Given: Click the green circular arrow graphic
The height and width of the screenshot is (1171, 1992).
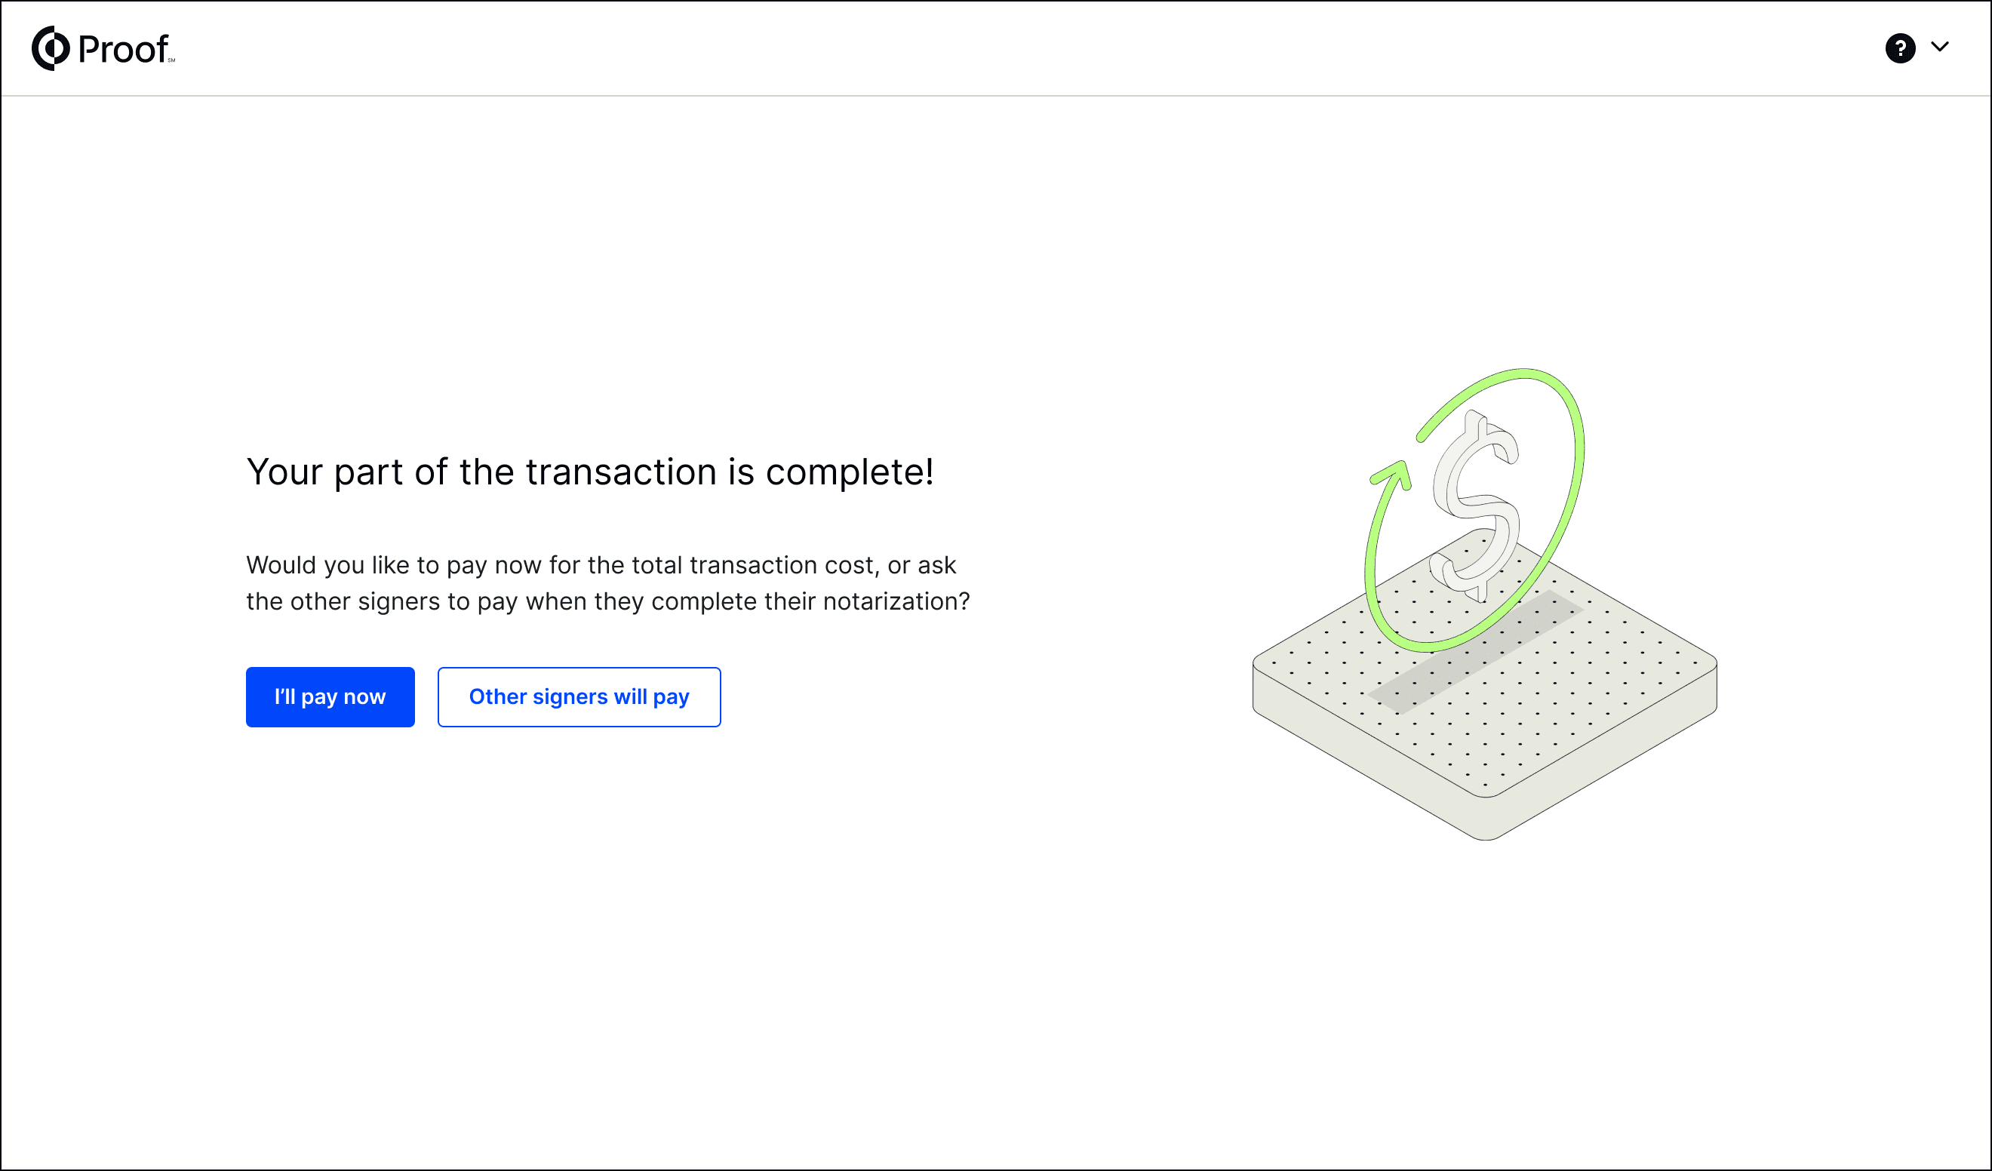Looking at the screenshot, I should tap(1475, 510).
